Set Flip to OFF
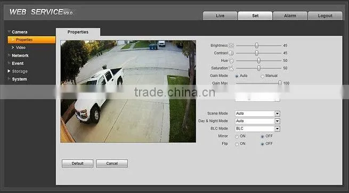The height and width of the screenshot is (193, 349). (x=263, y=144)
